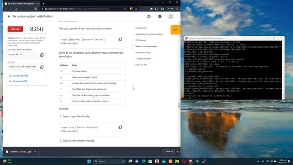
Task: Click the weather widget on taskbar
Action: tap(7, 161)
